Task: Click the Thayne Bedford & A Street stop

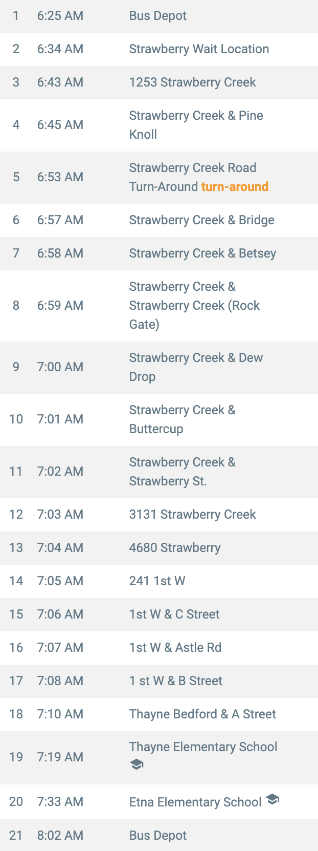Action: pos(159,714)
